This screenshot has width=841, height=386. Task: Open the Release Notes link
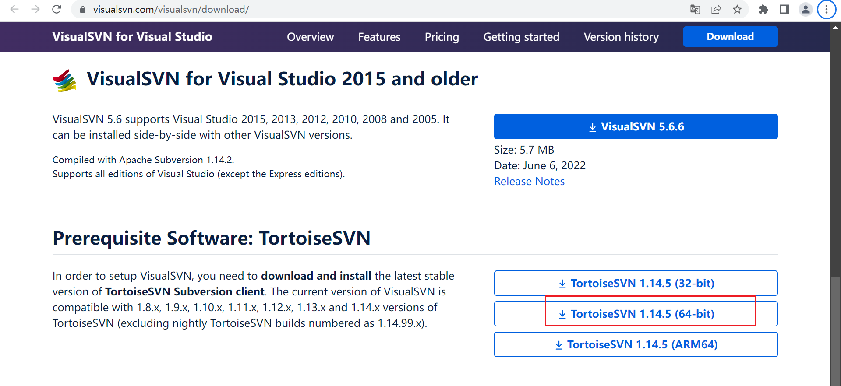[x=529, y=181]
